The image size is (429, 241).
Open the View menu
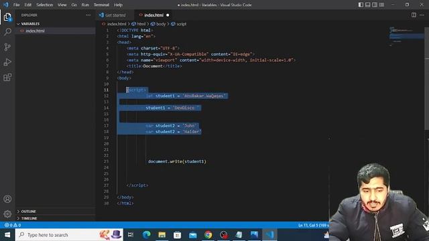pyautogui.click(x=62, y=5)
